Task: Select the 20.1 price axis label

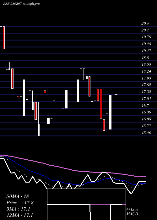Action: (145, 30)
